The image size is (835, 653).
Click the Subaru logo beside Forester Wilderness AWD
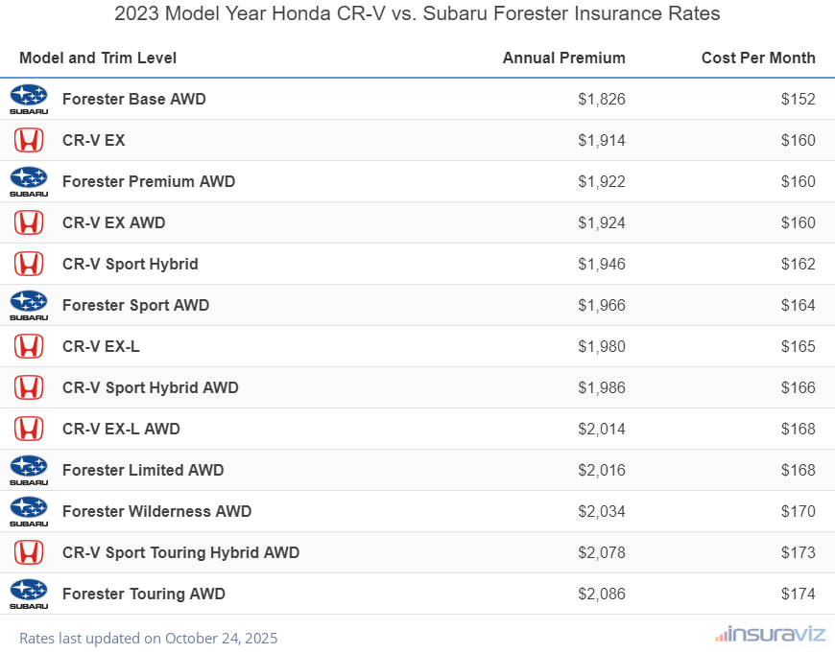[x=29, y=511]
